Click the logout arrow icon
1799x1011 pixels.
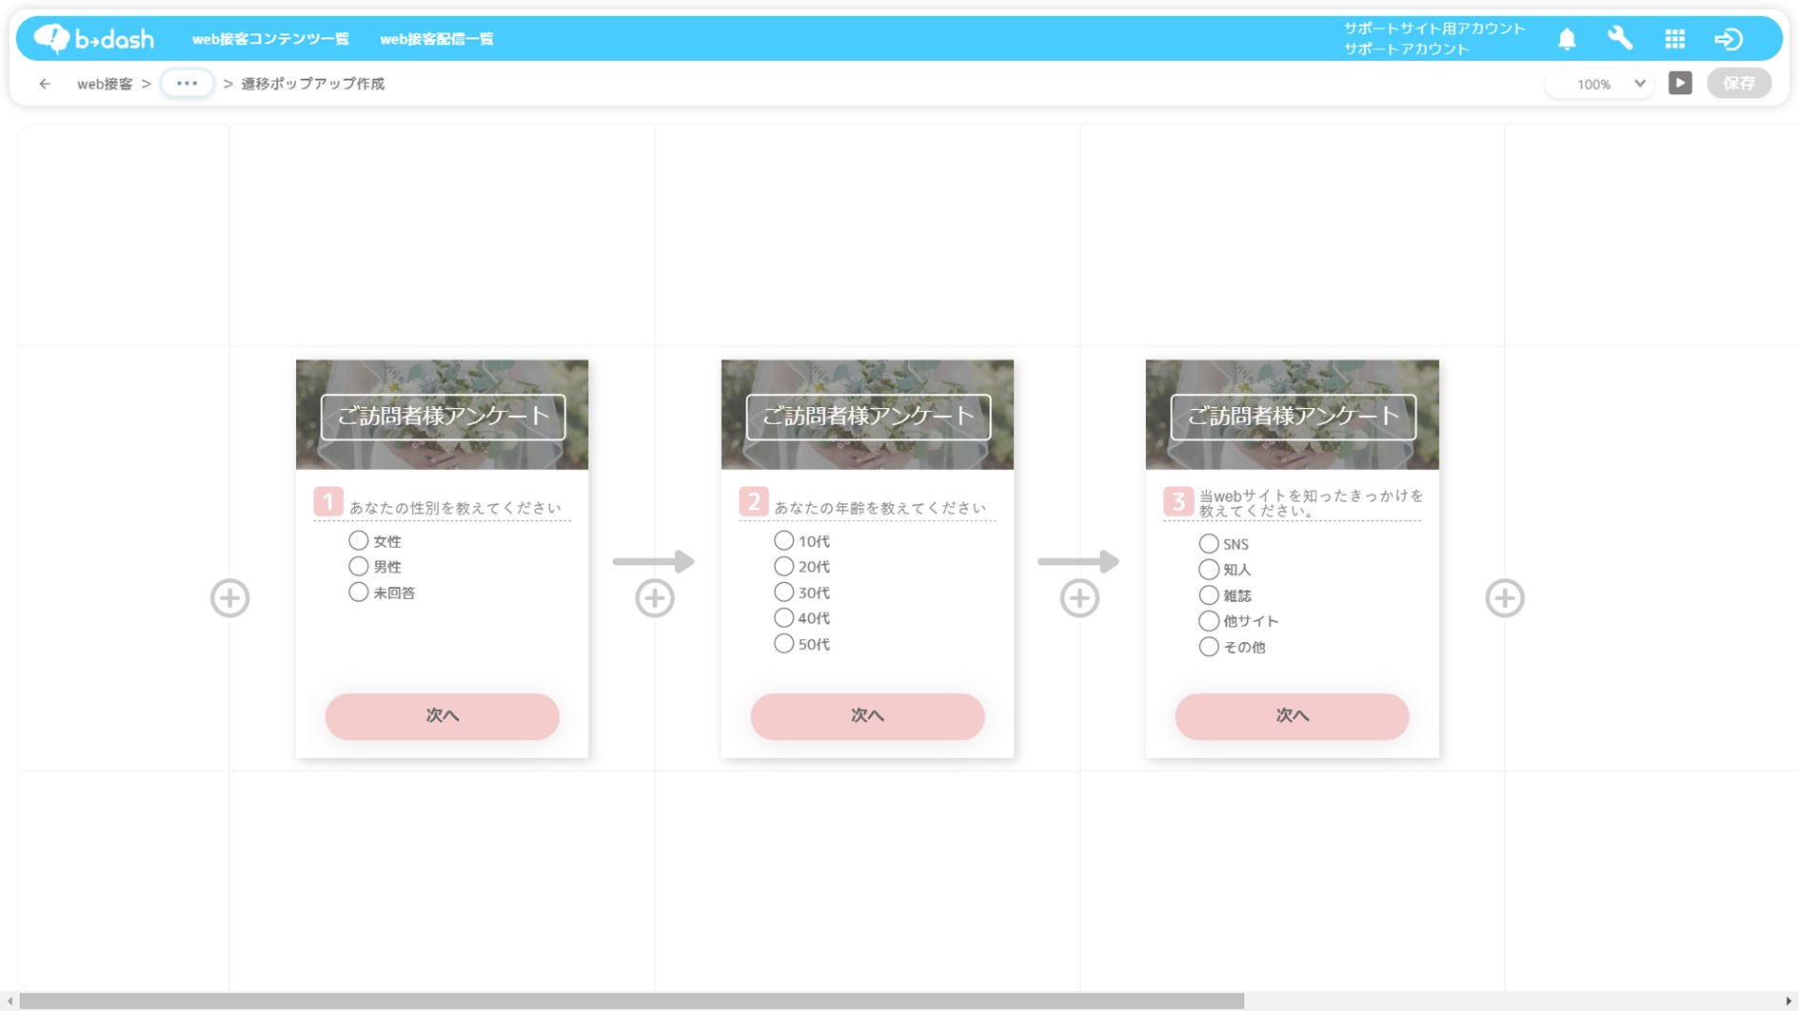(x=1729, y=38)
